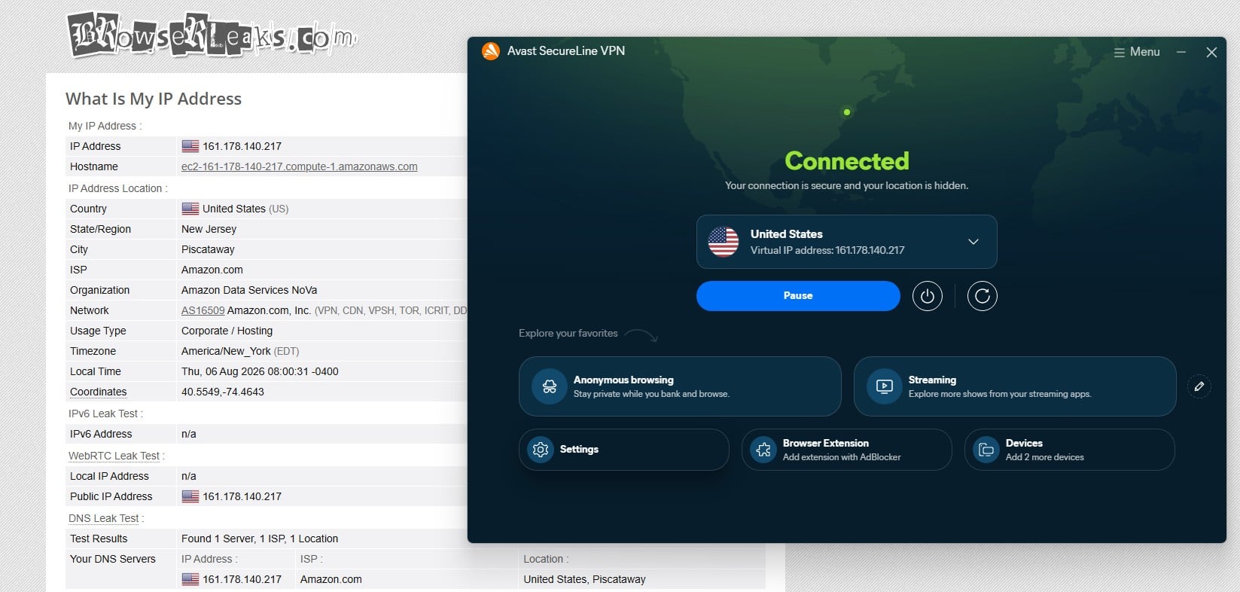Open the AS16509 network link
1240x592 pixels.
pos(203,310)
